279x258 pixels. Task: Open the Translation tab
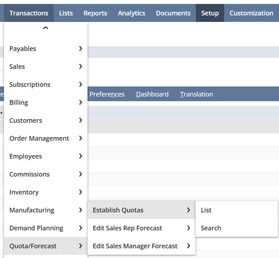tap(196, 94)
